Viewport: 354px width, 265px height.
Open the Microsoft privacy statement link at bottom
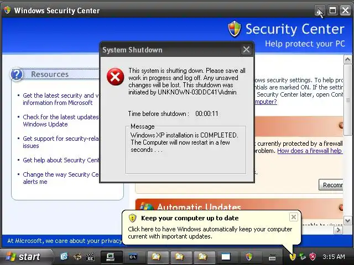point(65,241)
